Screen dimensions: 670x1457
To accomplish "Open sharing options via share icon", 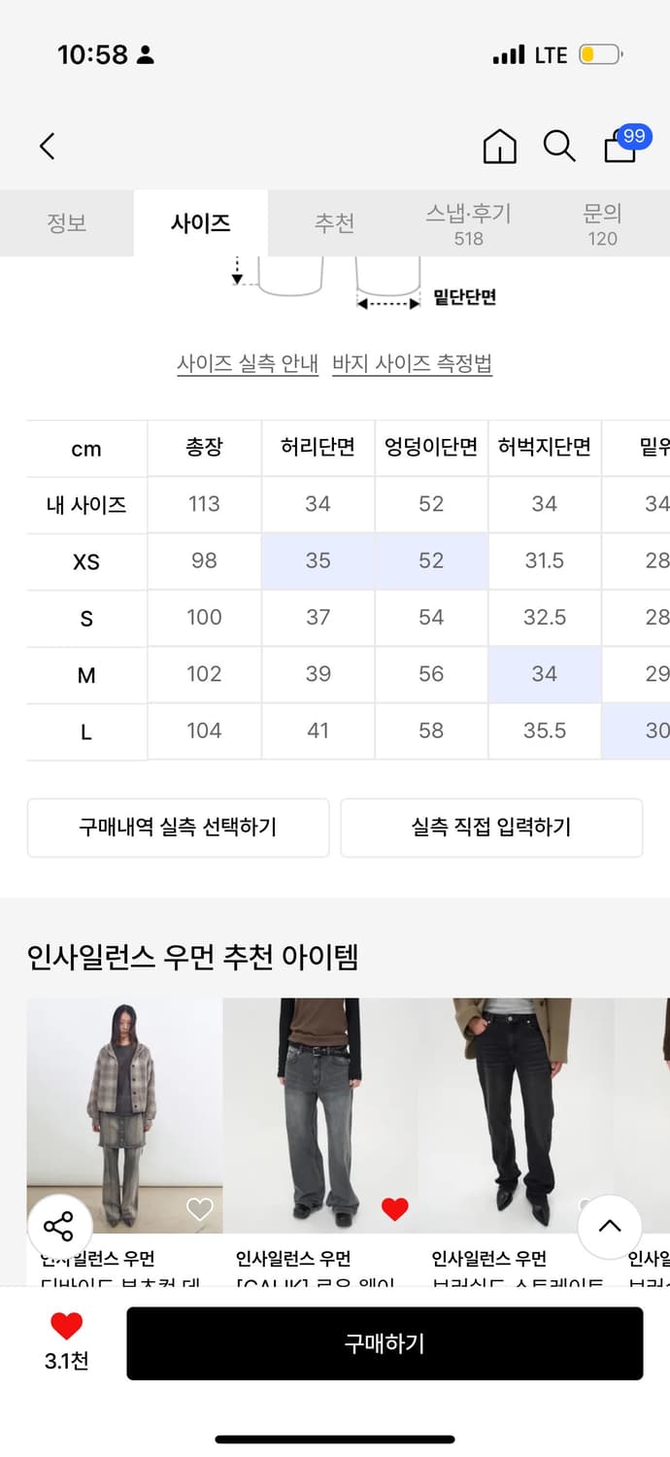I will (60, 1227).
